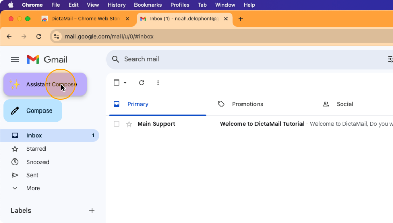Open the View menu
Image resolution: width=393 pixels, height=223 pixels.
[x=93, y=5]
